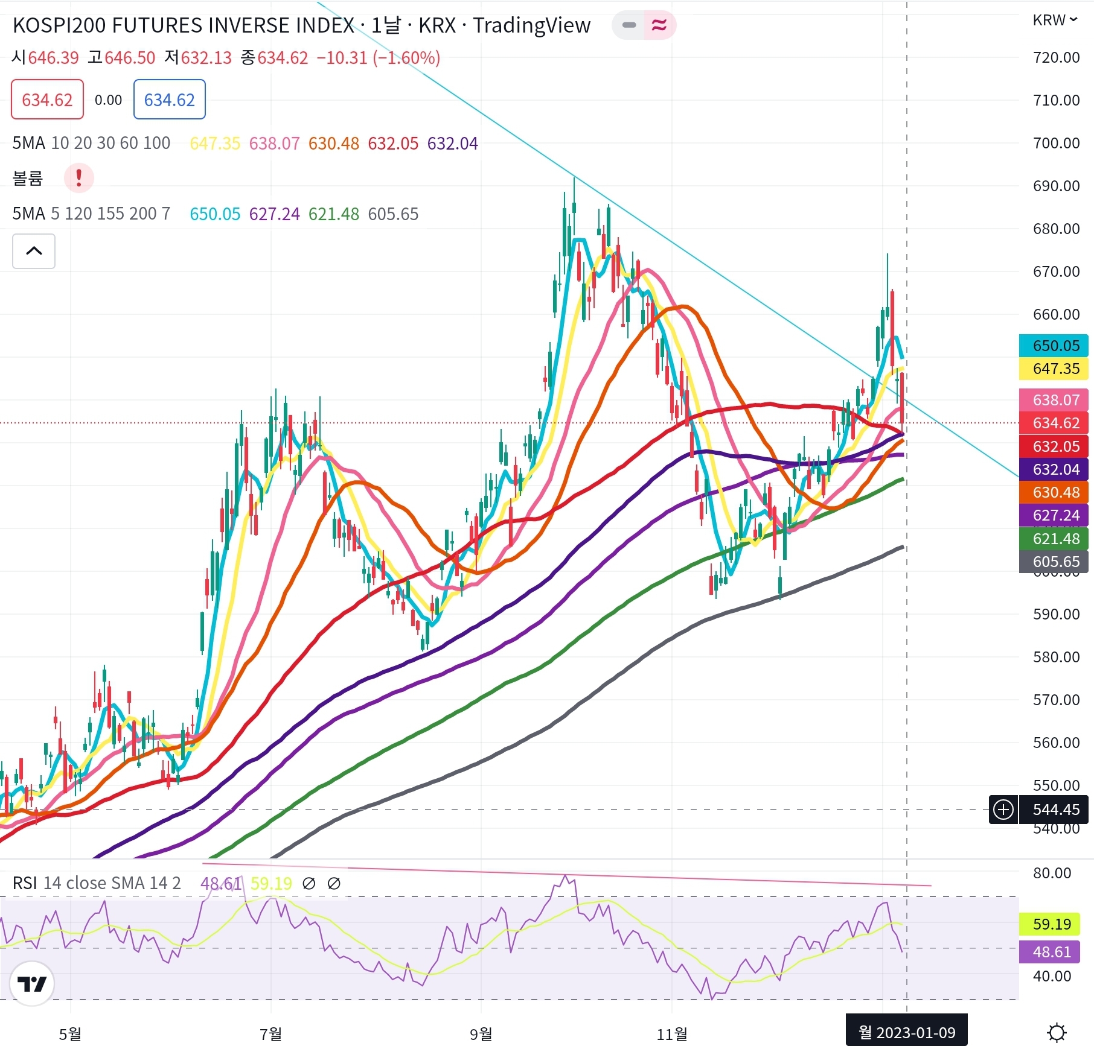Click the change value −10.31 (−1.60%)

pos(379,58)
